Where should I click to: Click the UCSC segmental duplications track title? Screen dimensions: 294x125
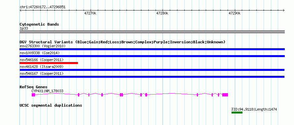click(x=51, y=105)
